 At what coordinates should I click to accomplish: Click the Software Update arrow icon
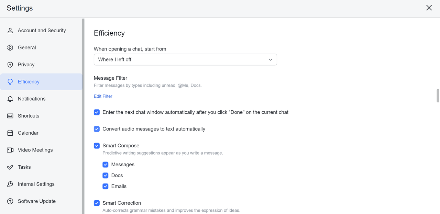(10, 201)
